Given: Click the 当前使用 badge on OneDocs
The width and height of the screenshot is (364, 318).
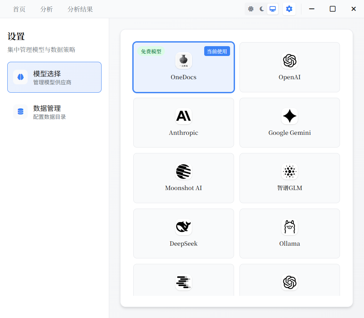Looking at the screenshot, I should (217, 51).
